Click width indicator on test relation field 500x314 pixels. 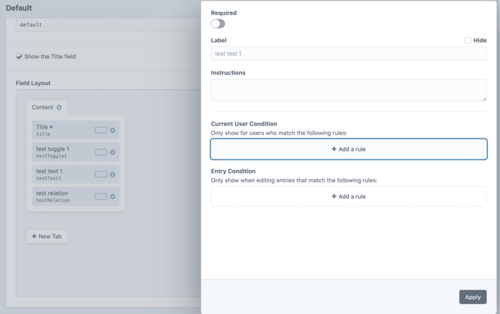pos(101,196)
